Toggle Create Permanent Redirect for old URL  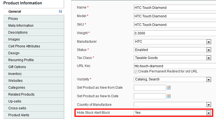[135, 71]
